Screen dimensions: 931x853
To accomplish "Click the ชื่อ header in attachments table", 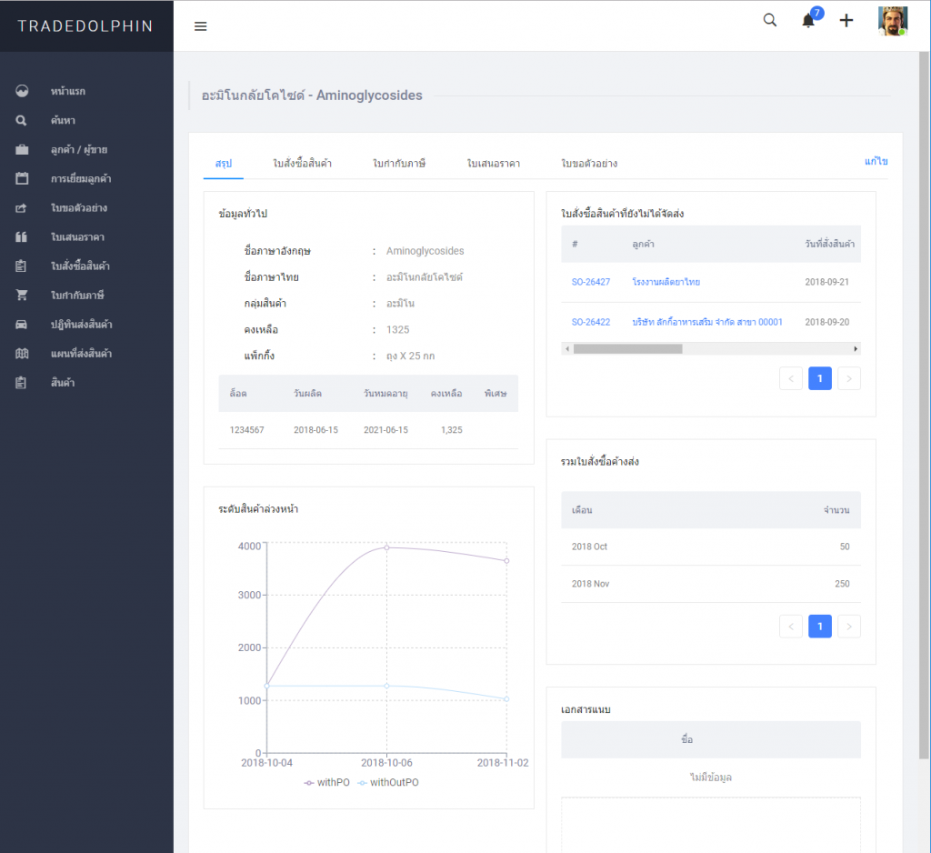I will pos(687,739).
